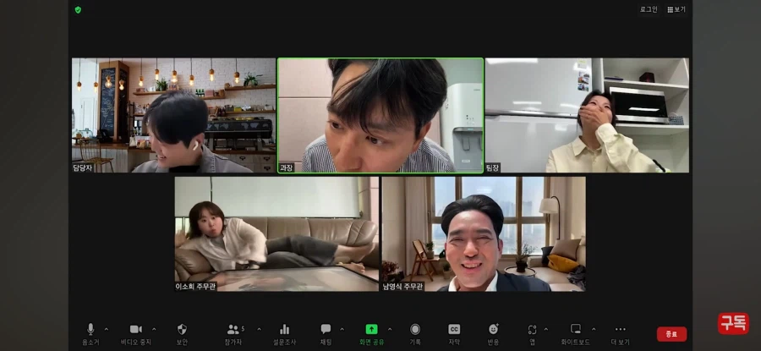
Task: Expand audio options caret beside 음소거
Action: (107, 329)
